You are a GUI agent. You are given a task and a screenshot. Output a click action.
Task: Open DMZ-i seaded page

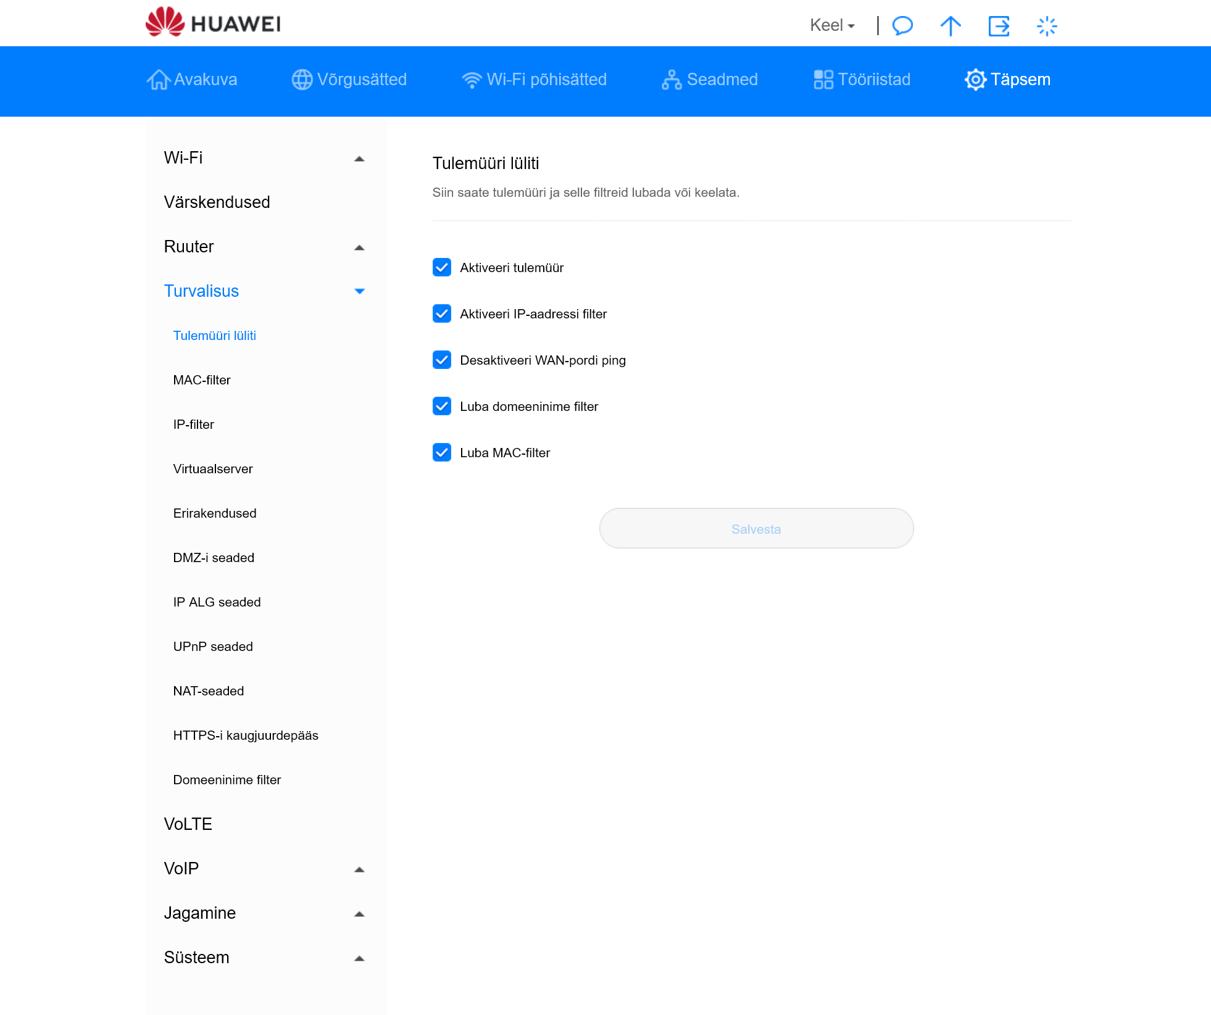(x=214, y=558)
